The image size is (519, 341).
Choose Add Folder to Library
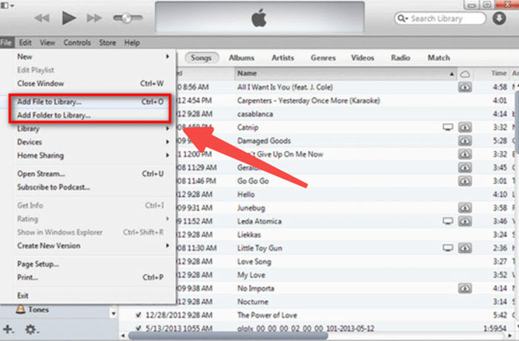pyautogui.click(x=54, y=115)
